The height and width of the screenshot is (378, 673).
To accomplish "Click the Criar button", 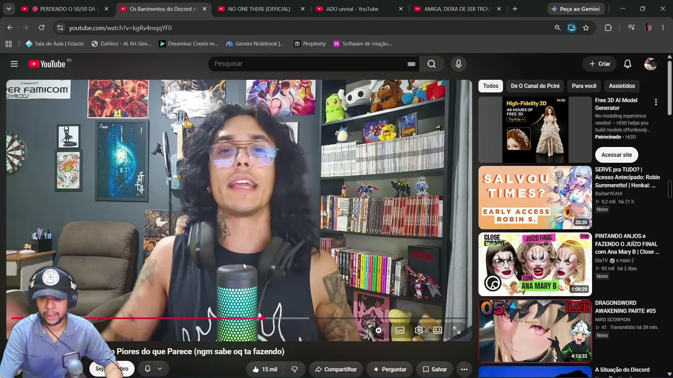I will (x=600, y=64).
